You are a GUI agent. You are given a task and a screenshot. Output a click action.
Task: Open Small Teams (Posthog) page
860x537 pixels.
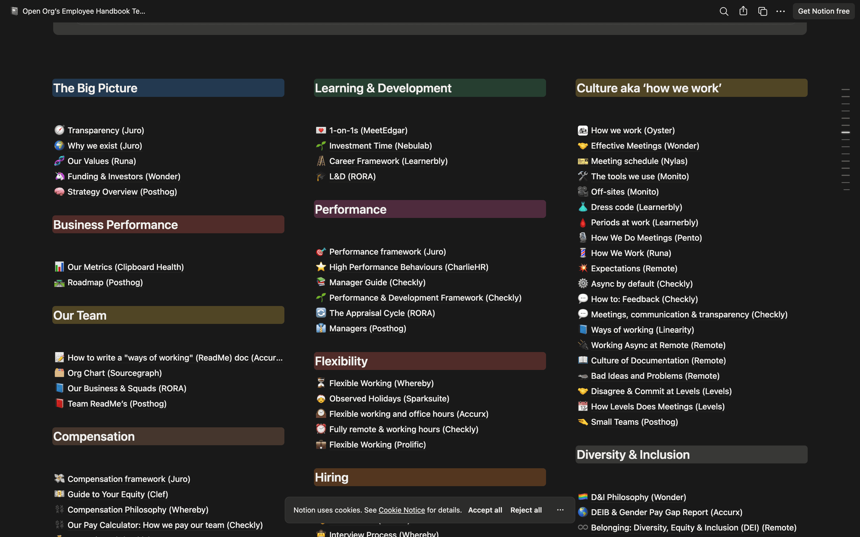click(634, 422)
